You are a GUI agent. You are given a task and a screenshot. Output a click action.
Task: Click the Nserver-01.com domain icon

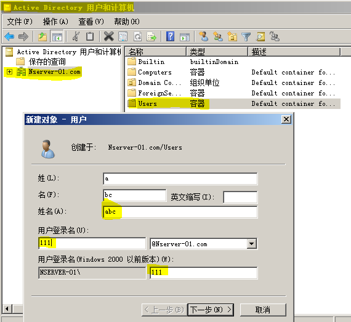point(22,71)
